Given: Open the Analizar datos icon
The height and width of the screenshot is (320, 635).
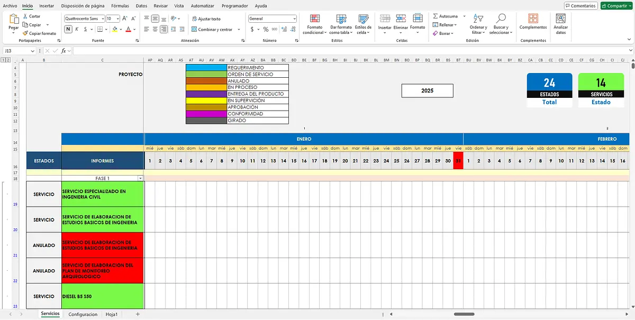Looking at the screenshot, I should coord(560,19).
